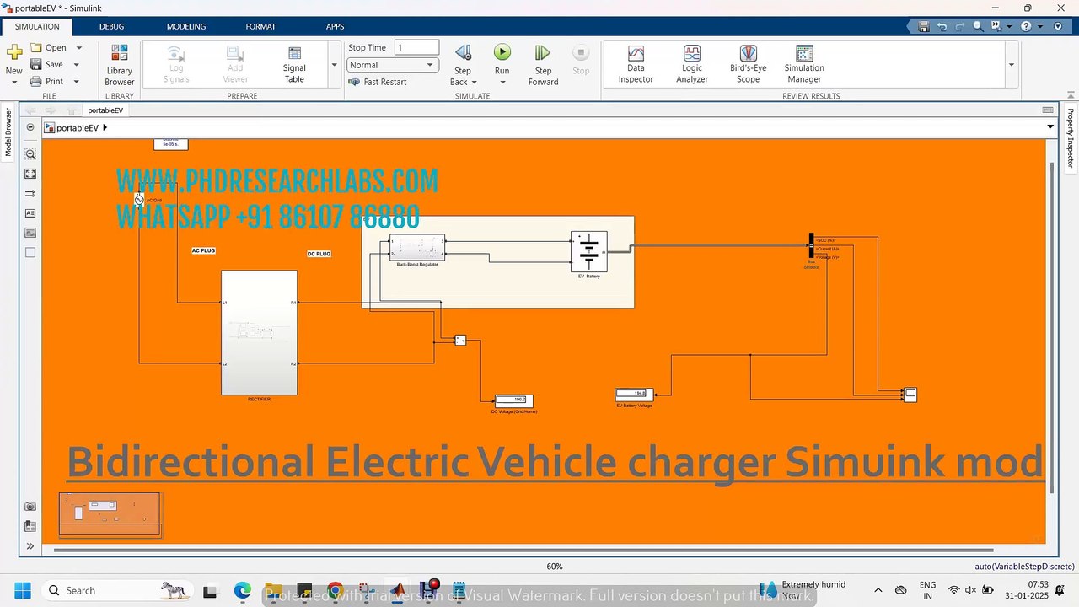Open the Signal Table
Image resolution: width=1079 pixels, height=607 pixels.
294,65
